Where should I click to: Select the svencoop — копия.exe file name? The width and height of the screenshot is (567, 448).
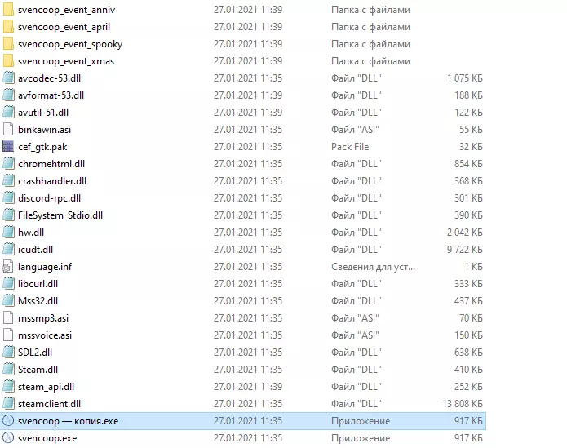[68, 421]
